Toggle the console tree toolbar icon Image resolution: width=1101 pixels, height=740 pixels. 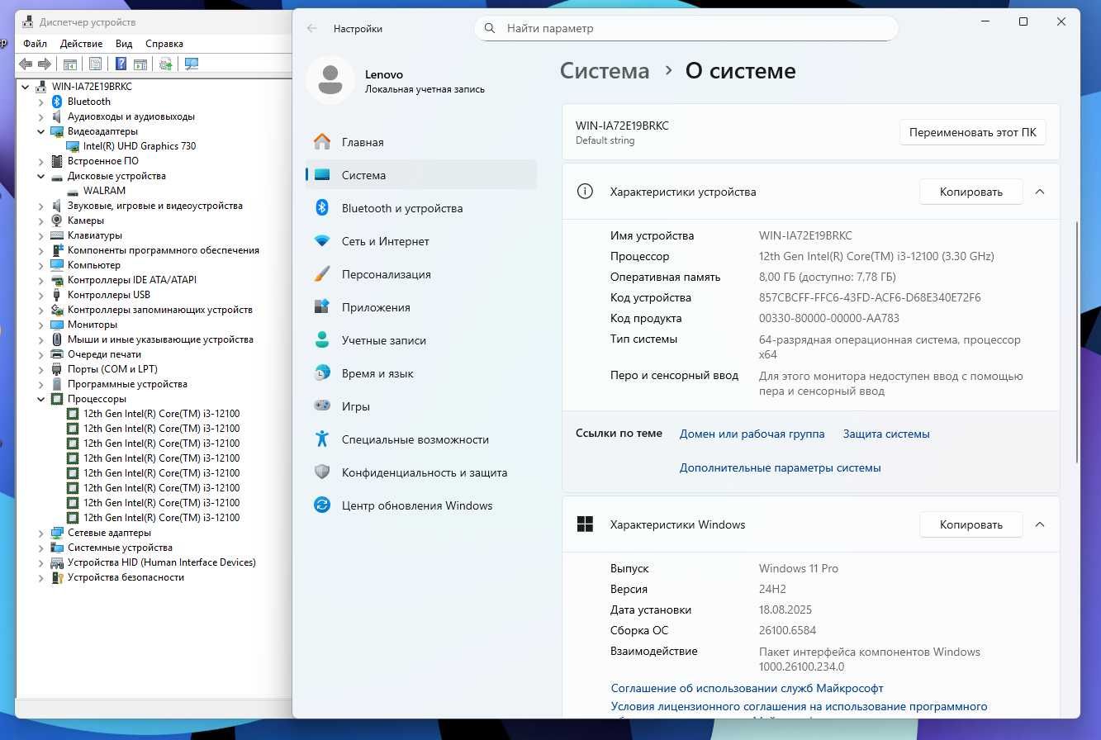[x=70, y=64]
